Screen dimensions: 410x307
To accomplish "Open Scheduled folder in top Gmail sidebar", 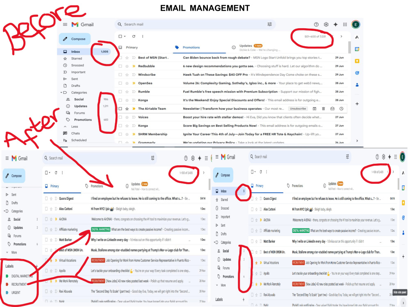I will [x=79, y=140].
